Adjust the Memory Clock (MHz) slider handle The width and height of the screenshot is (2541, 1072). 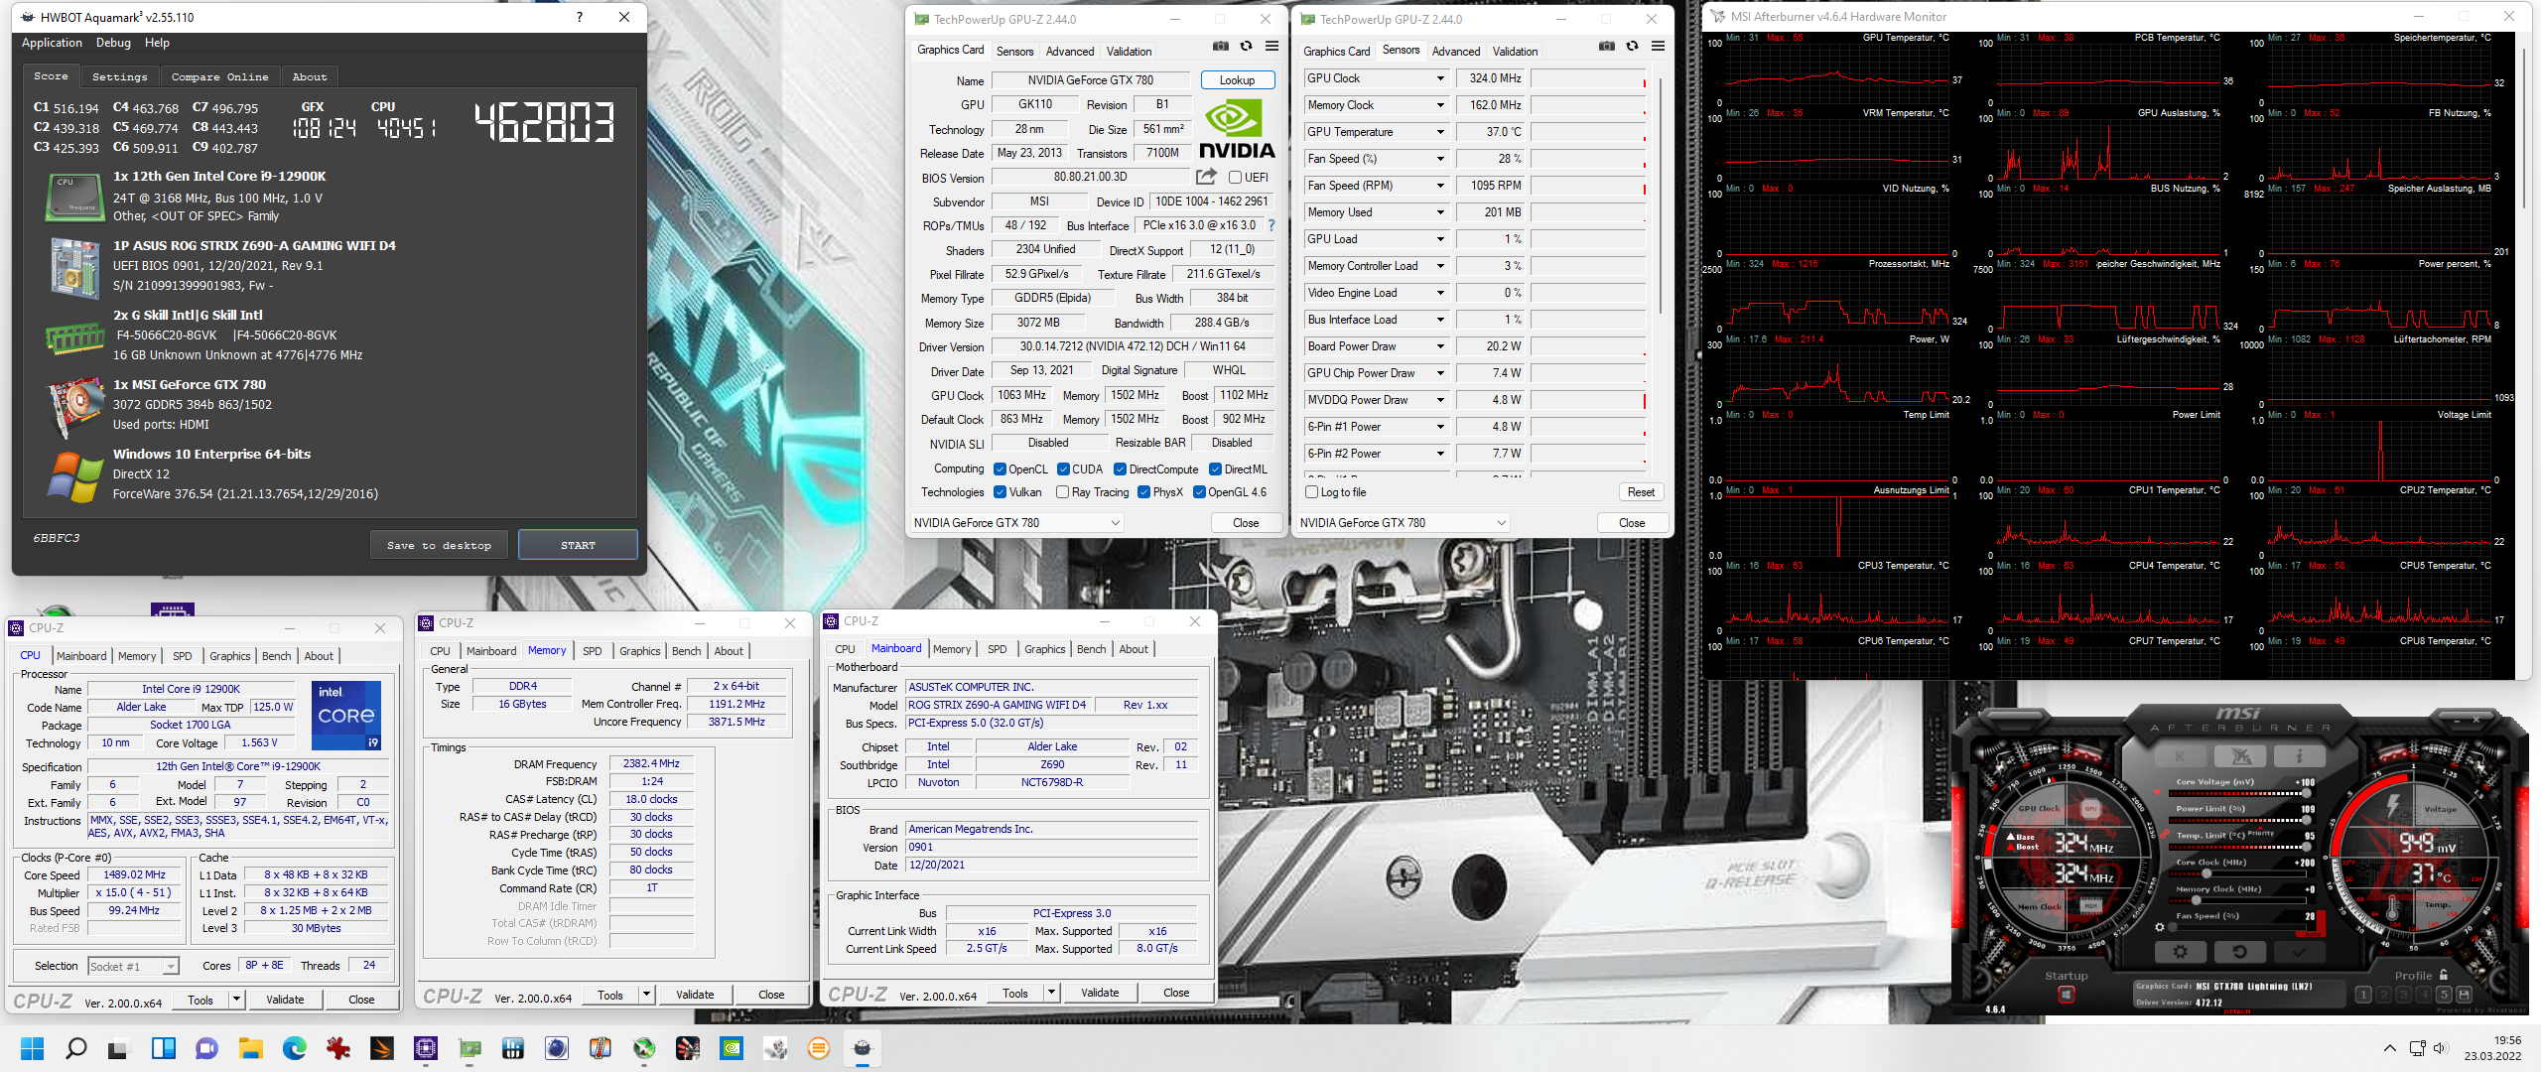[2196, 899]
